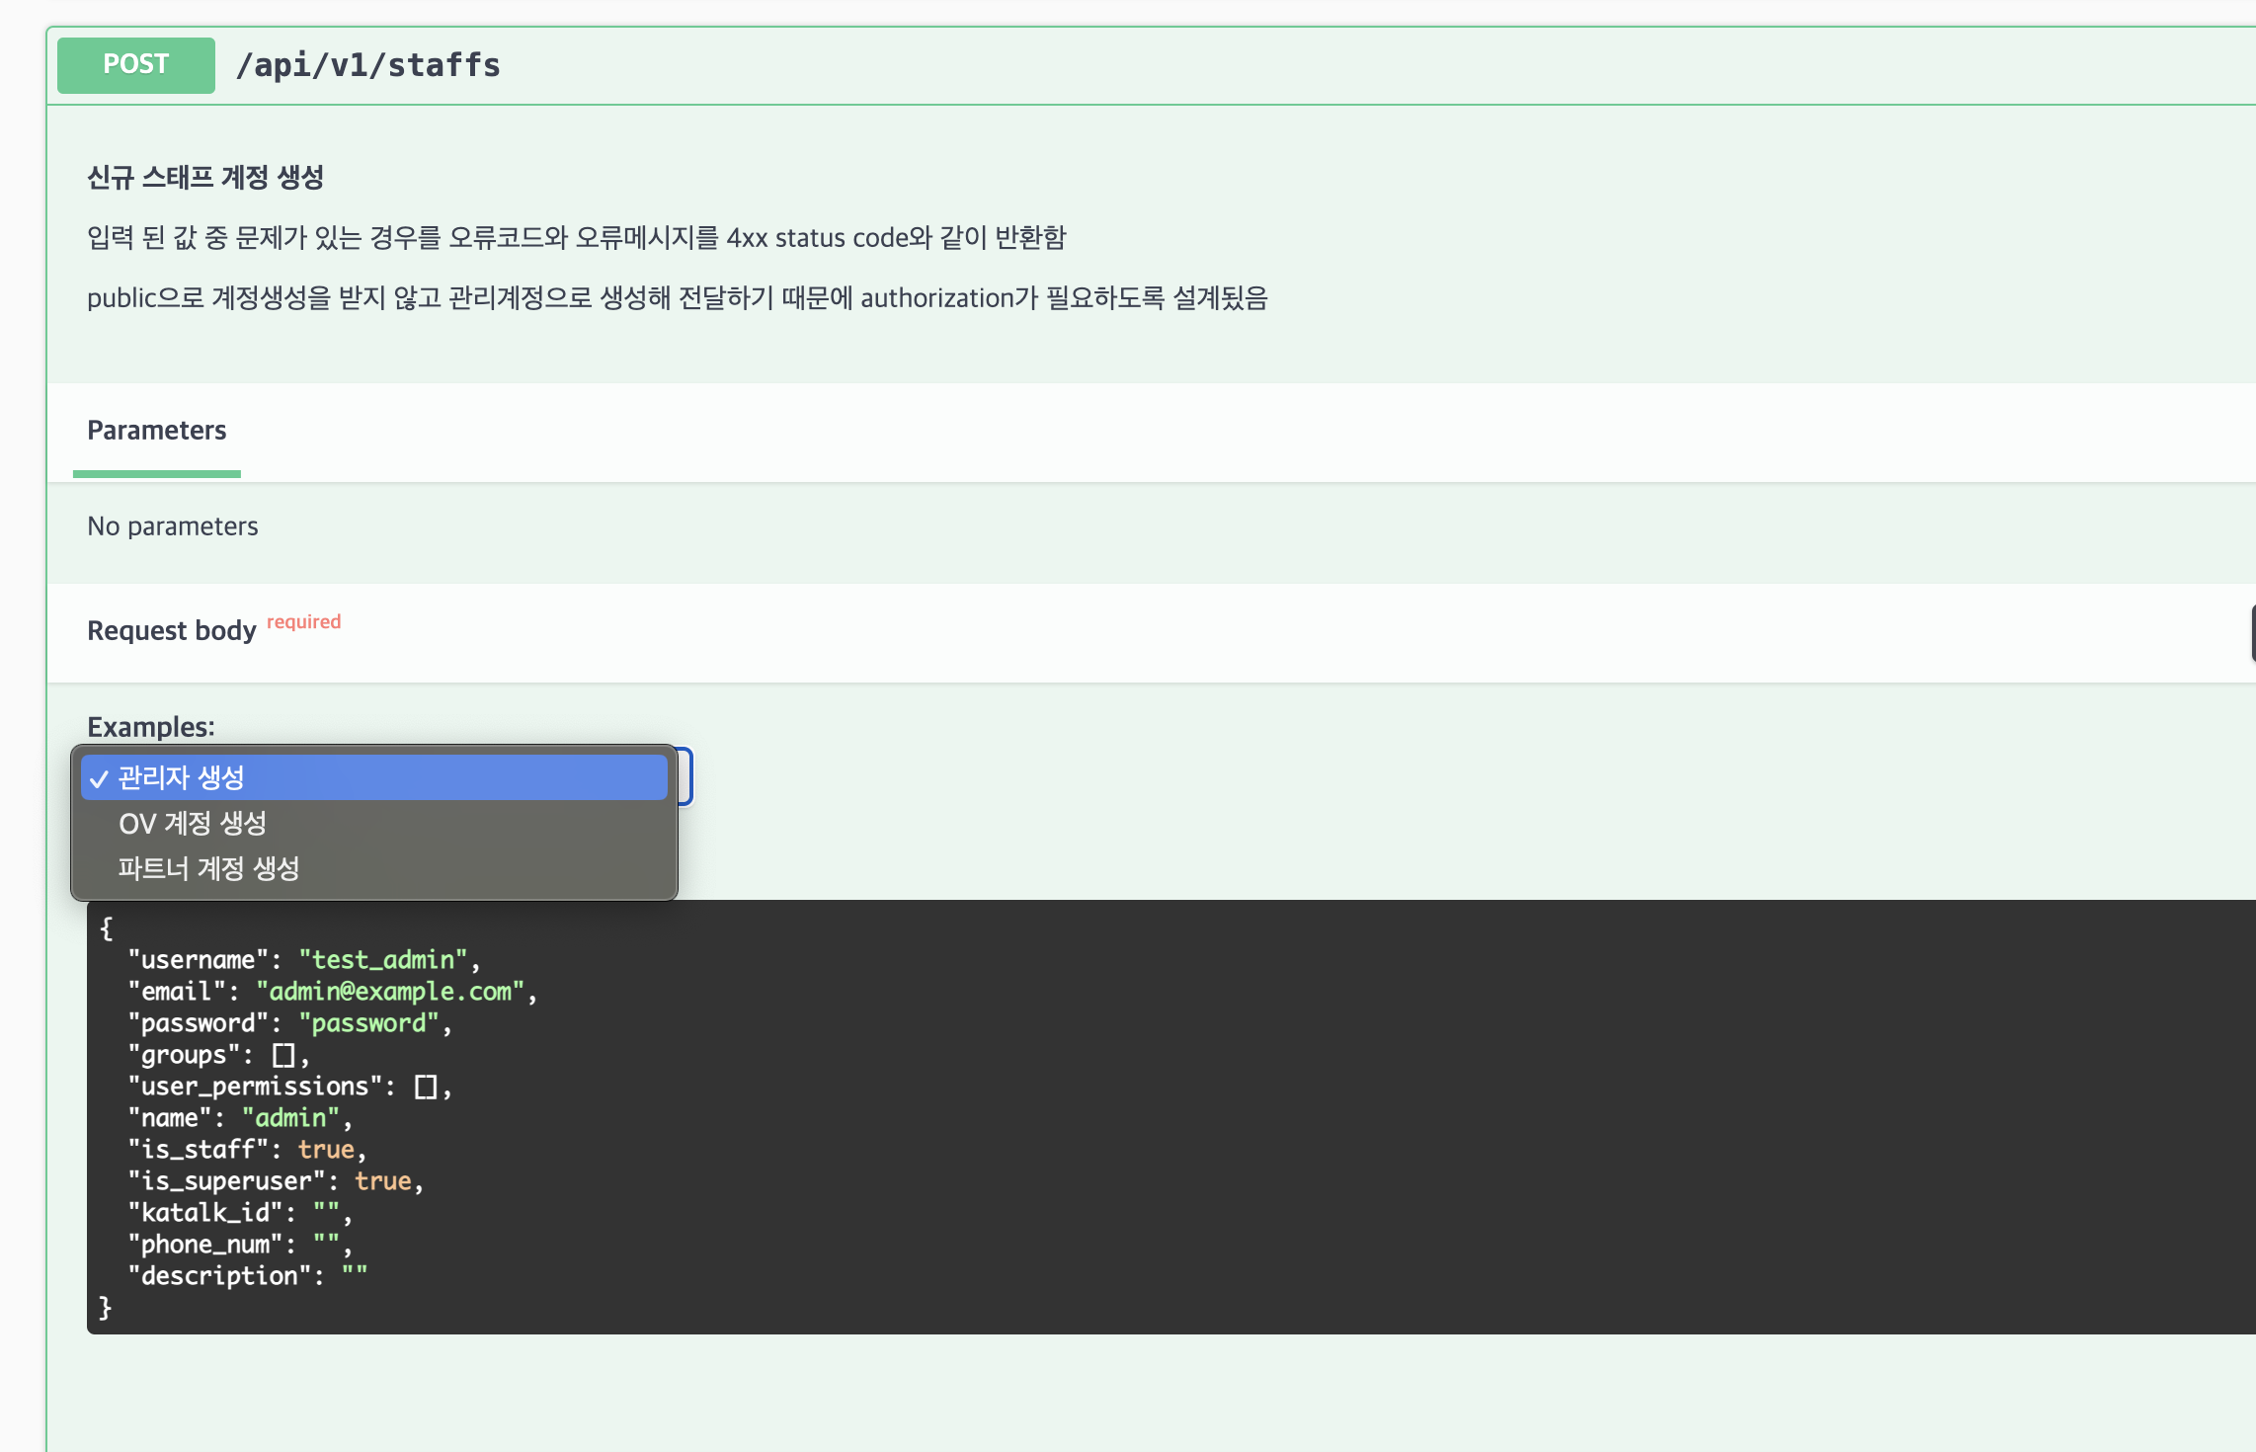Click the dark button at right of Request body
2256x1452 pixels.
2252,633
